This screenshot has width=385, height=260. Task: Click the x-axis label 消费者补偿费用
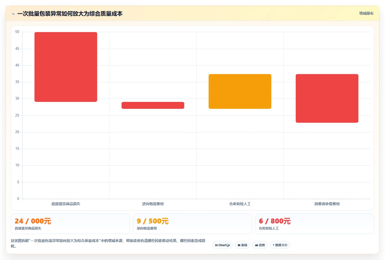click(327, 204)
